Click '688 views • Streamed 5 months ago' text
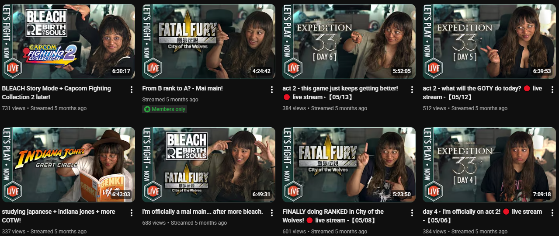This screenshot has width=559, height=236. [184, 222]
